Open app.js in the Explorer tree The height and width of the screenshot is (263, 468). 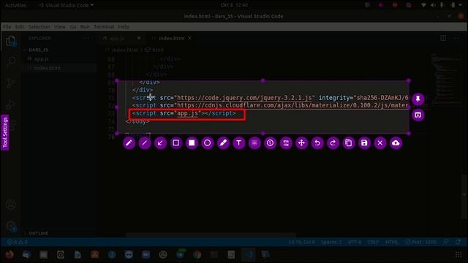[41, 59]
